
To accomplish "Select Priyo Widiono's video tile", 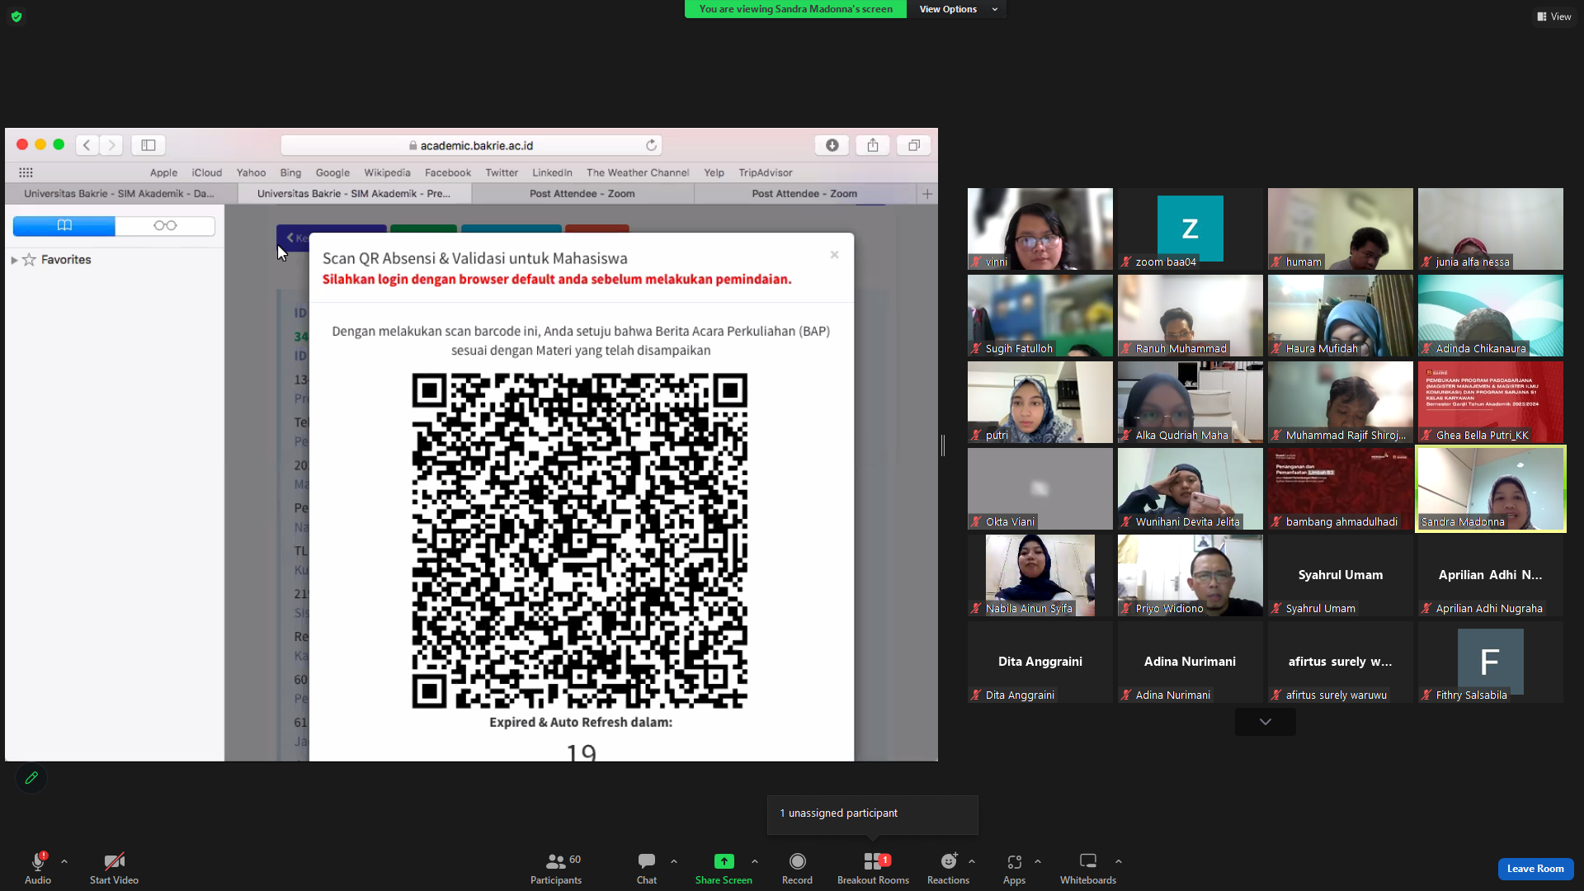I will tap(1190, 575).
